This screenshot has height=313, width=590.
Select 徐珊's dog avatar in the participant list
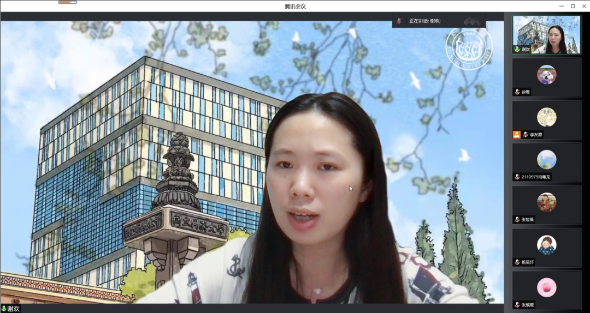[546, 74]
